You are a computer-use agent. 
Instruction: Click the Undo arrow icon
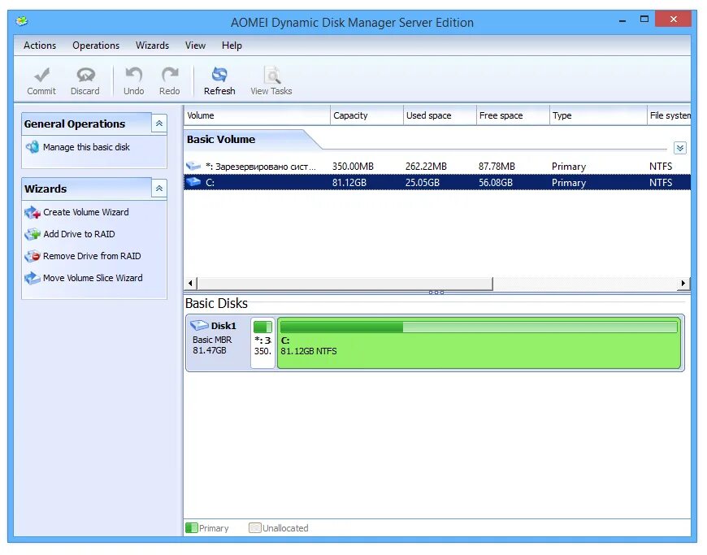133,76
